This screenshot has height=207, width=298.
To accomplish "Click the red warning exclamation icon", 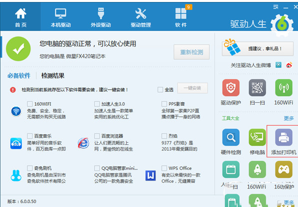I will click(13, 90).
